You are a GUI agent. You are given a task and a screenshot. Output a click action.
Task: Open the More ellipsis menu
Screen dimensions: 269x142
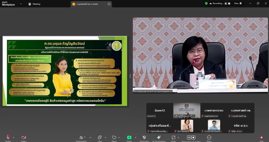pos(209,137)
